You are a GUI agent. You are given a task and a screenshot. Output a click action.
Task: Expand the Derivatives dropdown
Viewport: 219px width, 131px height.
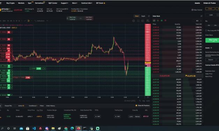click(x=40, y=3)
